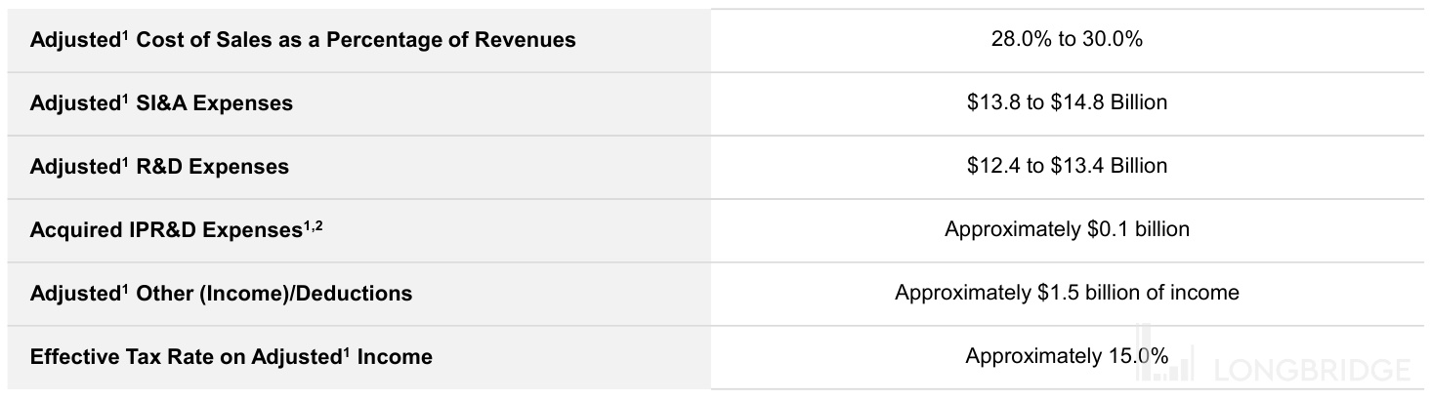Click footnote superscript 1 in Effective Tax Rate row

coord(346,351)
